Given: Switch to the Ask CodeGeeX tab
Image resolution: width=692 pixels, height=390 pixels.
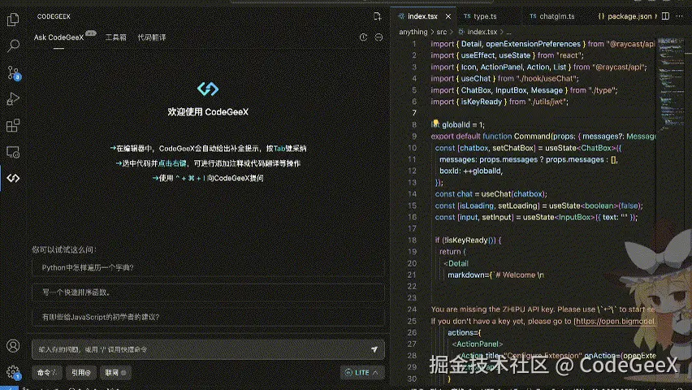Looking at the screenshot, I should (x=58, y=37).
